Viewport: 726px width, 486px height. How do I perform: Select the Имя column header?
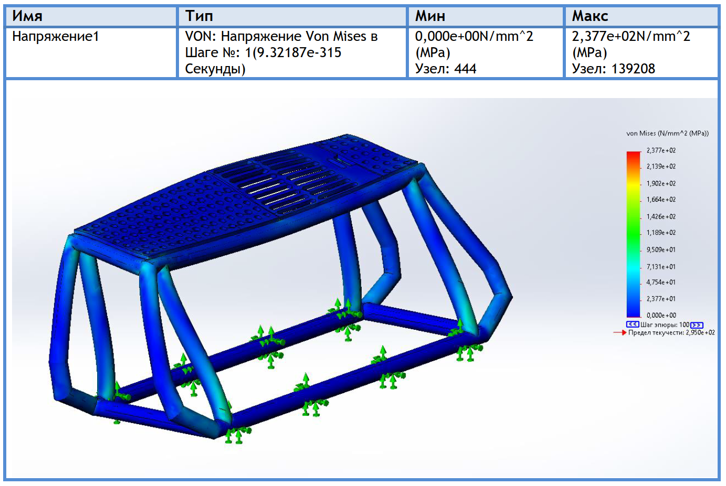tap(91, 16)
